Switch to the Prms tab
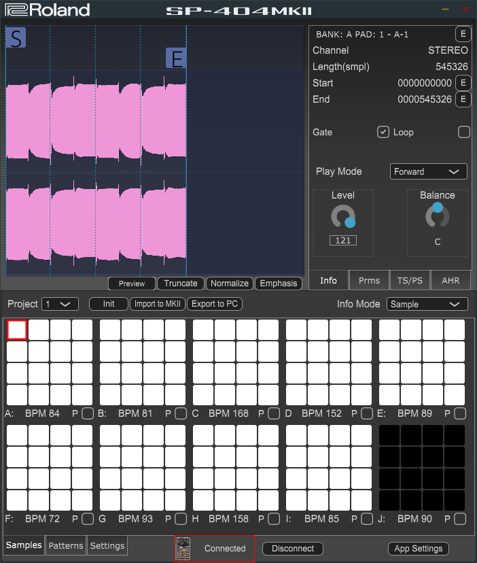Screen dimensions: 477x563 click(x=369, y=280)
